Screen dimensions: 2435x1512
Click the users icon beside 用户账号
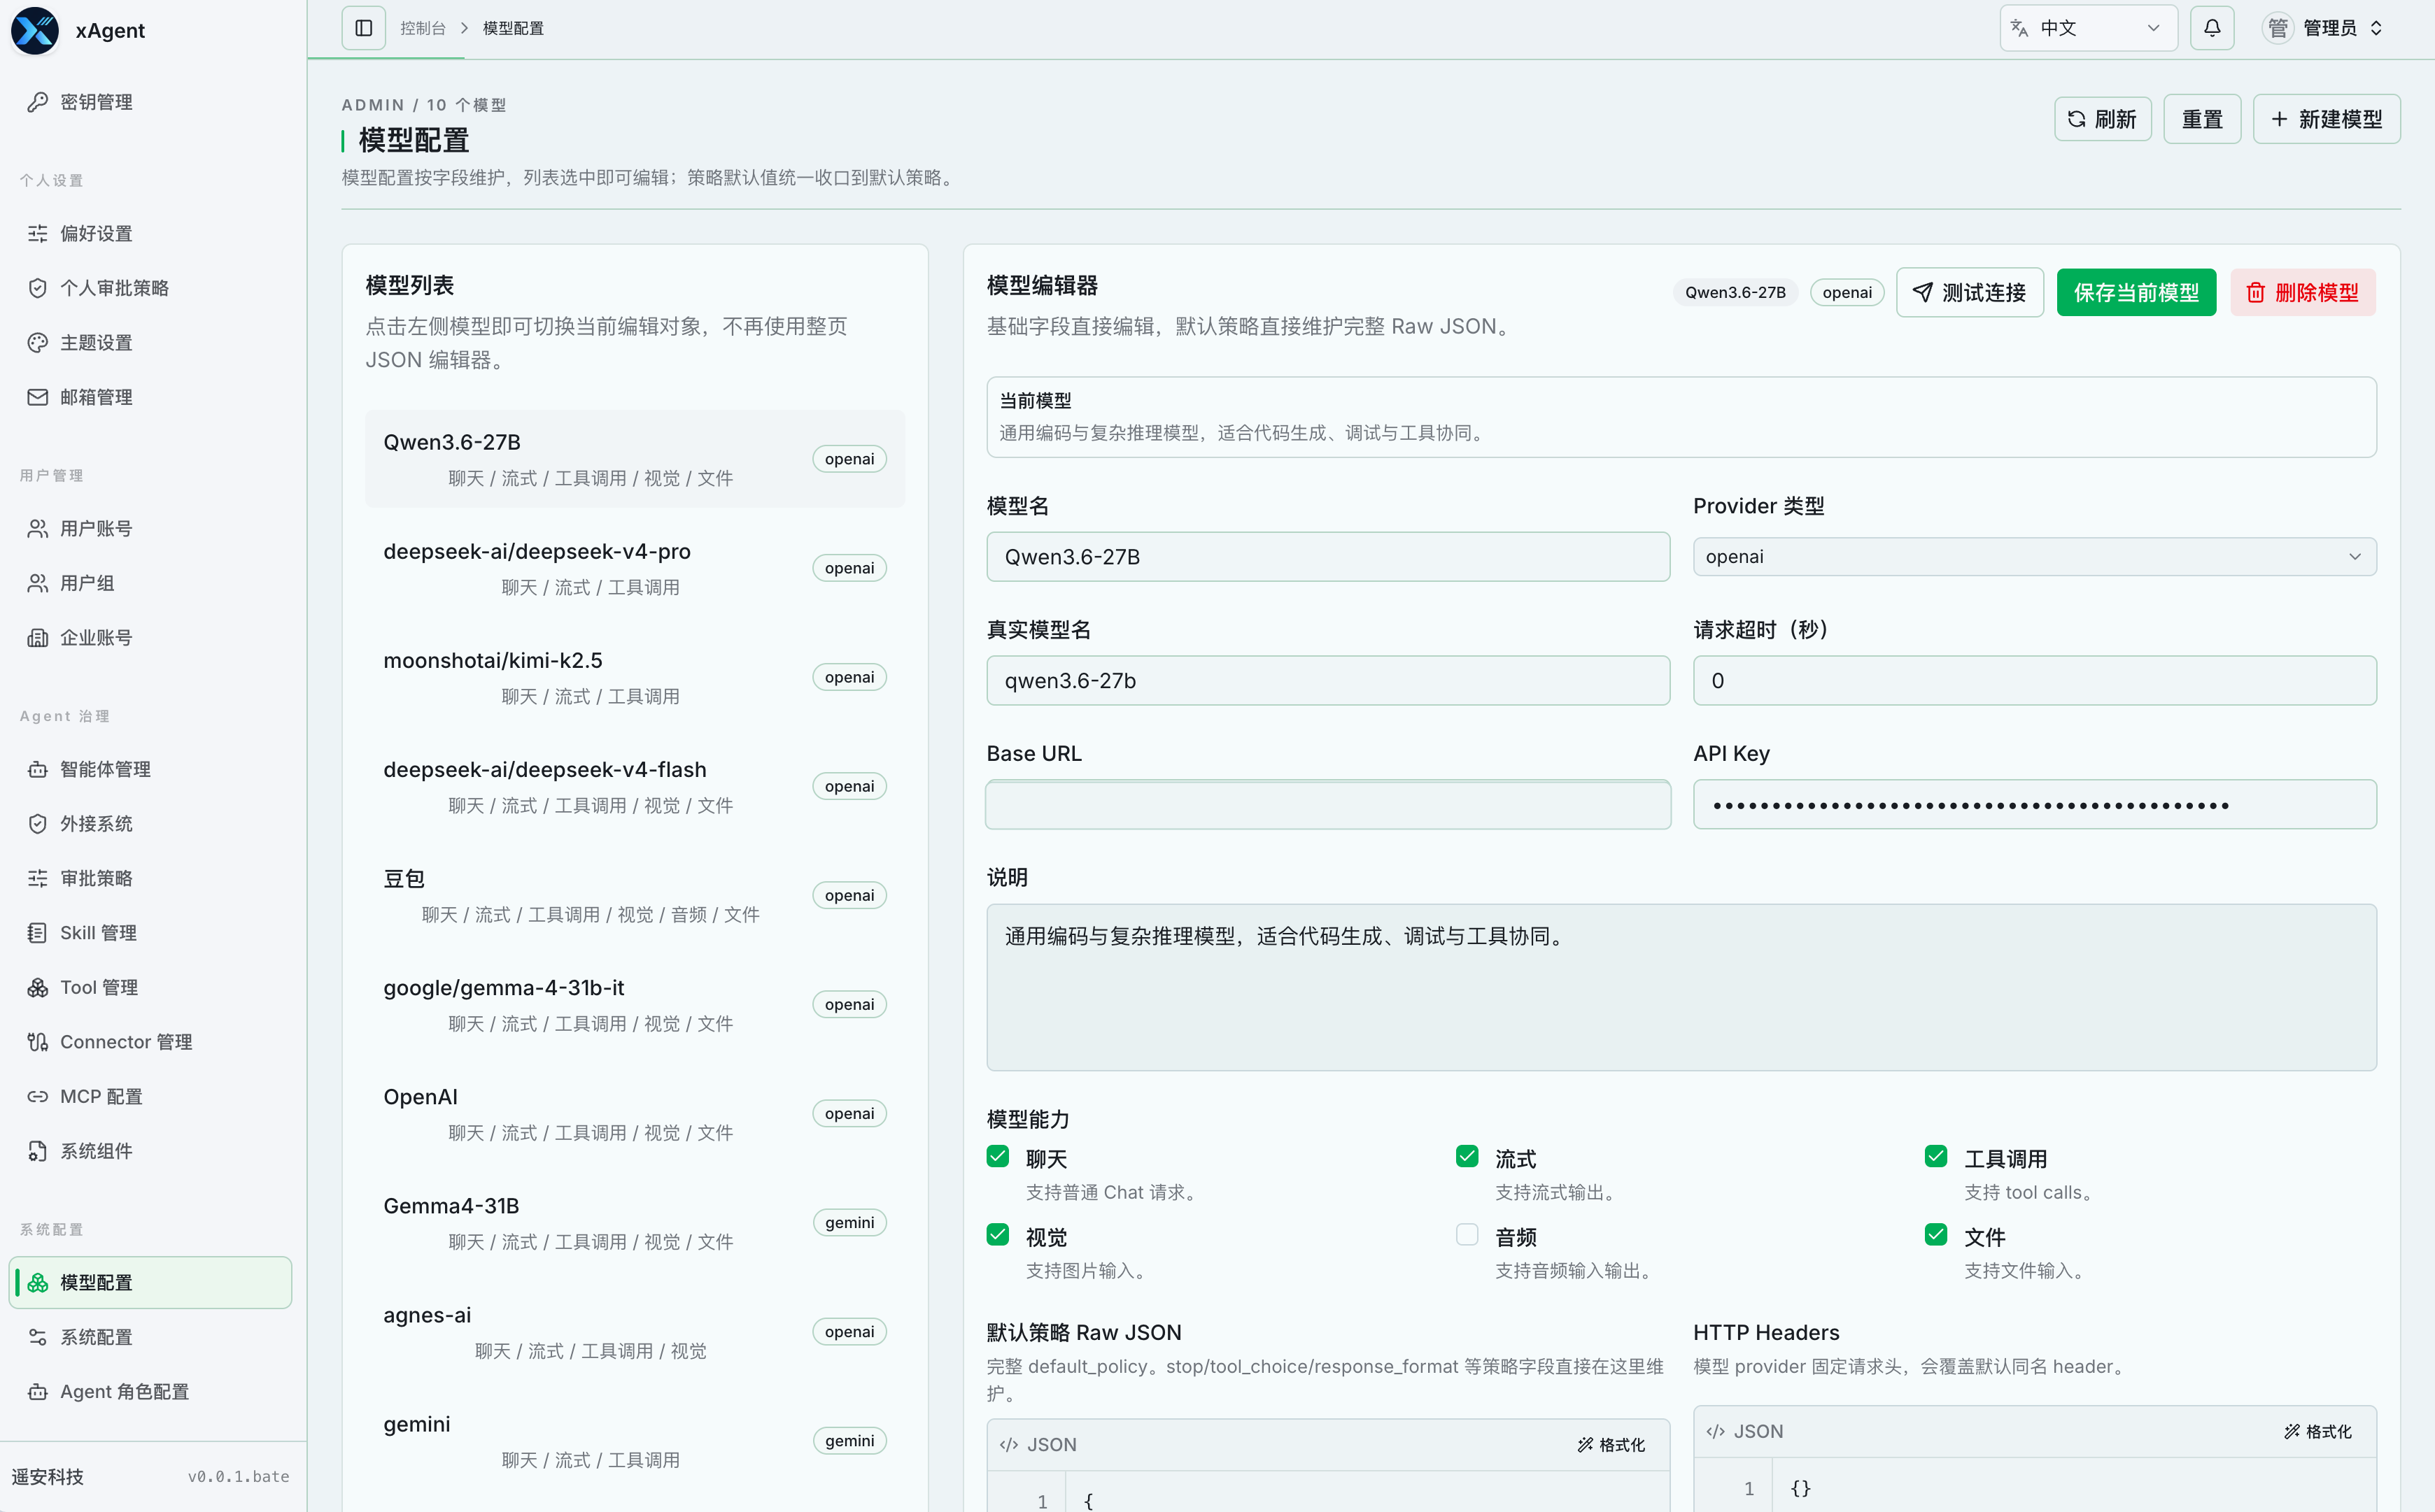[38, 528]
